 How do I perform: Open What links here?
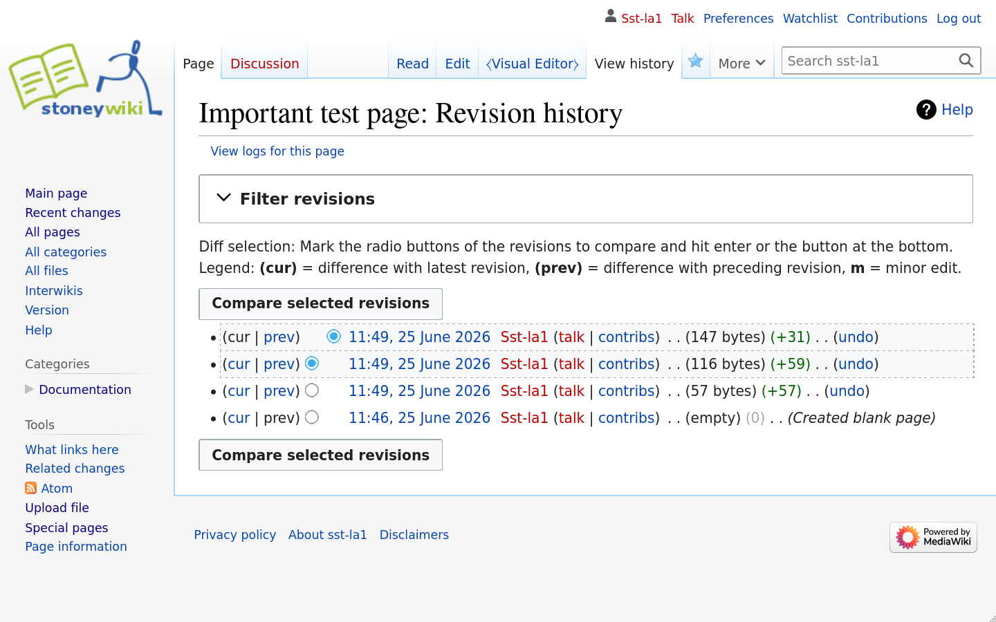(72, 450)
